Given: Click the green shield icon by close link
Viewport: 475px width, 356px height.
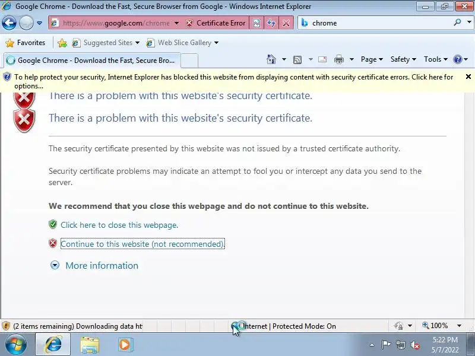Looking at the screenshot, I should (53, 224).
